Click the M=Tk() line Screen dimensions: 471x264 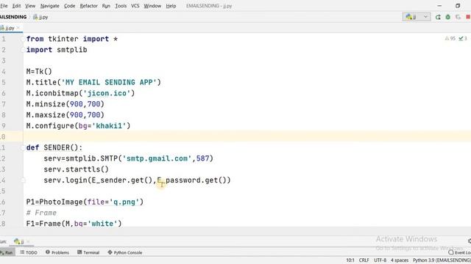click(x=39, y=72)
